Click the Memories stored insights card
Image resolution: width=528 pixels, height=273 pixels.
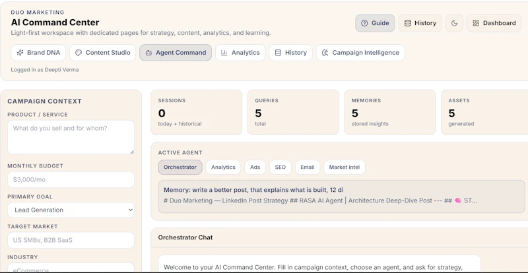click(390, 113)
